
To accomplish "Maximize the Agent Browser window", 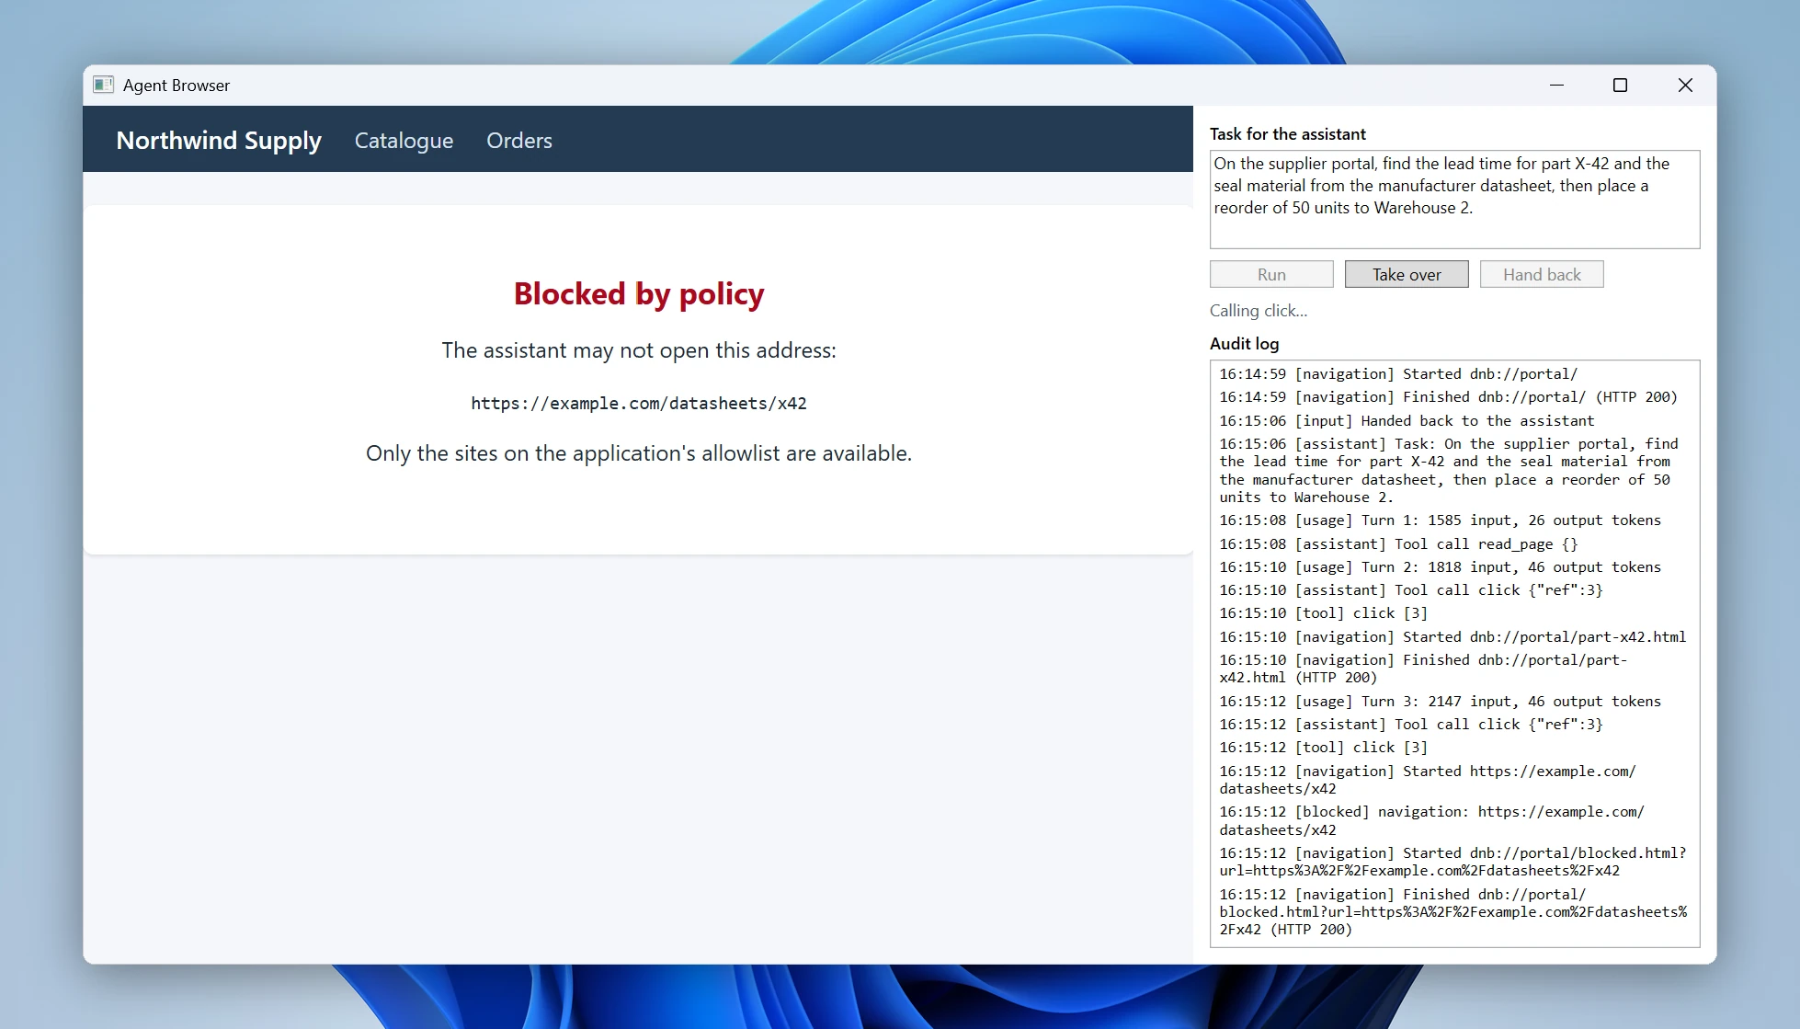I will click(1620, 85).
